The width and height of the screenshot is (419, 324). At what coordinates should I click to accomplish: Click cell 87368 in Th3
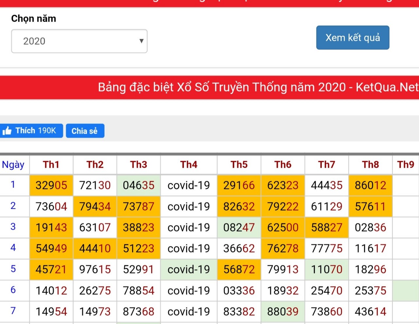point(138,311)
